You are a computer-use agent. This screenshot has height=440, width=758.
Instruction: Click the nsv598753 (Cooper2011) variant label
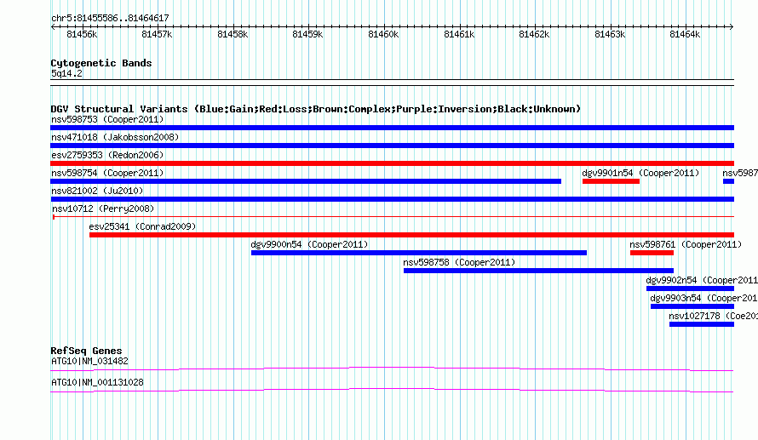107,119
